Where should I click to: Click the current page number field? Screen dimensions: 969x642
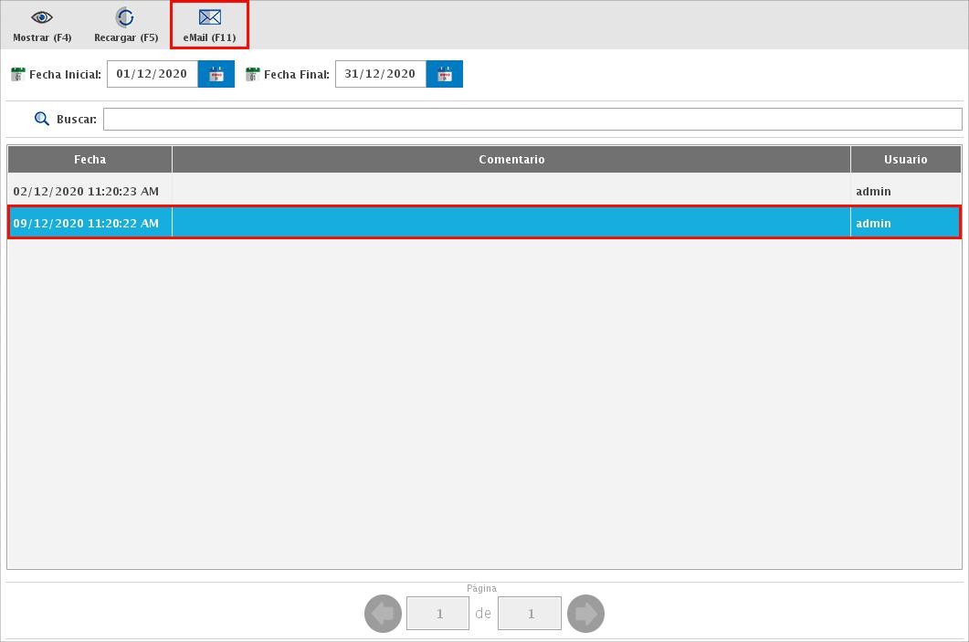tap(438, 614)
